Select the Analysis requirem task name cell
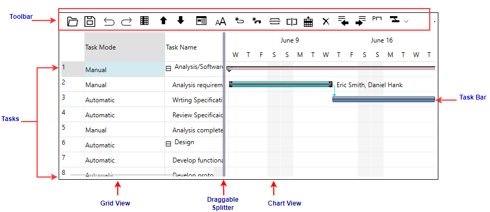 click(194, 84)
